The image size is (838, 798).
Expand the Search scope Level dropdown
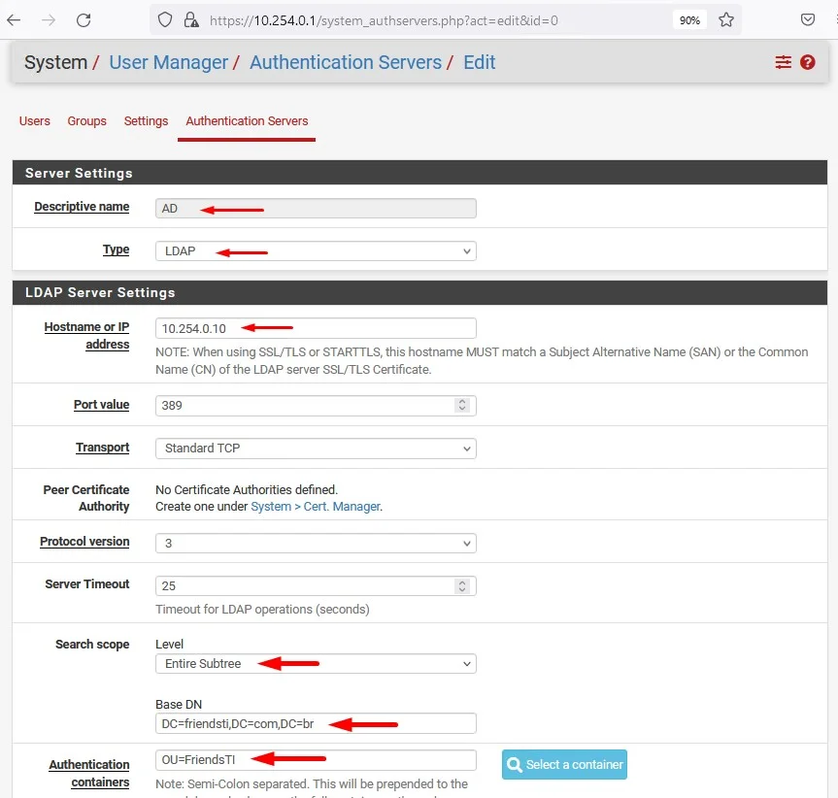tap(316, 664)
